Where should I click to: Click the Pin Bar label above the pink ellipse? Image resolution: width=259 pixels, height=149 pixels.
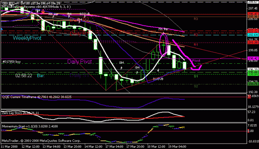(x=163, y=29)
